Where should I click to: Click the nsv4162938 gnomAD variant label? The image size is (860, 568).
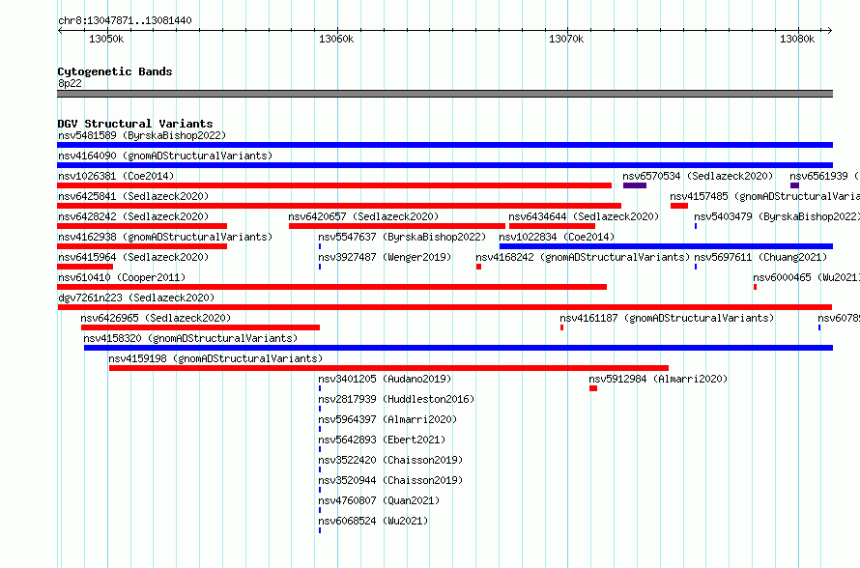(165, 237)
